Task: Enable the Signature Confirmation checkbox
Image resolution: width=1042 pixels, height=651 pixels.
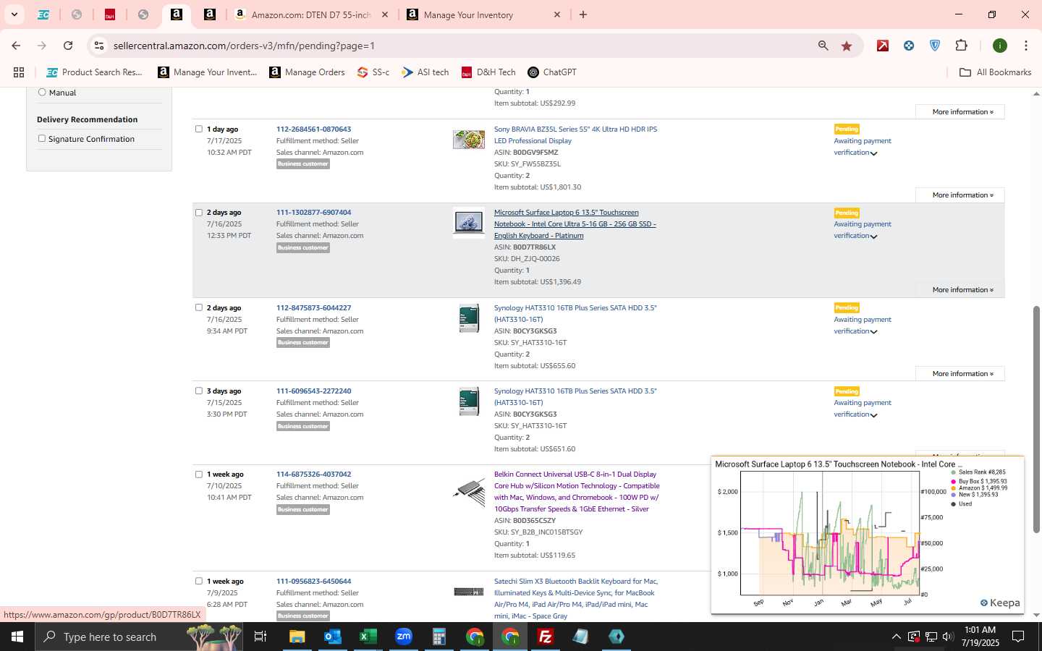Action: point(42,138)
